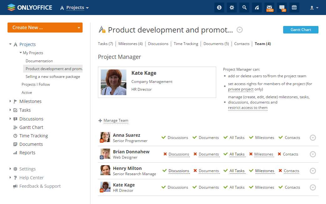Open the Create New dropdown arrow

[79, 28]
